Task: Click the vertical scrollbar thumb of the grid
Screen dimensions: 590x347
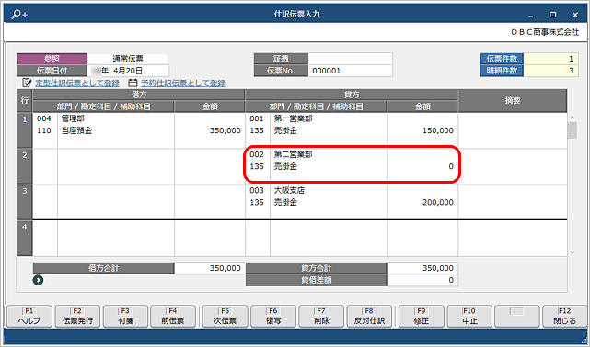Action: pos(572,130)
